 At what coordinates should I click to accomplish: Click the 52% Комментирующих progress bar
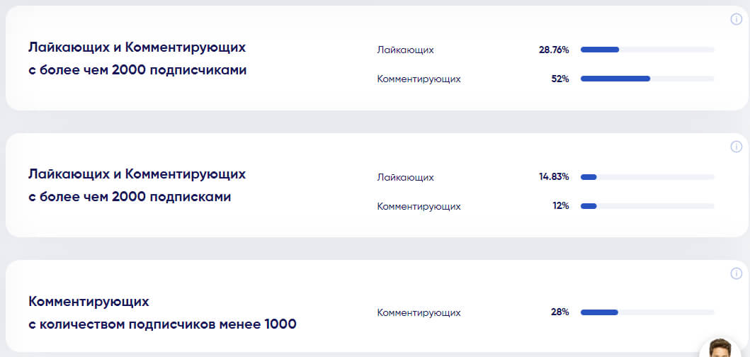tap(647, 79)
